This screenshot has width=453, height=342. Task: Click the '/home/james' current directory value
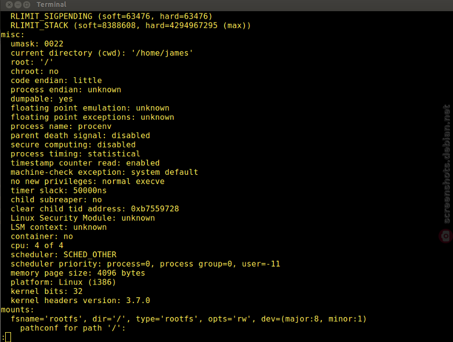162,53
